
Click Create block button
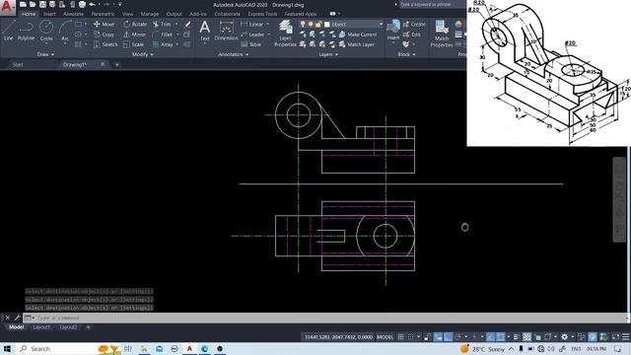414,24
